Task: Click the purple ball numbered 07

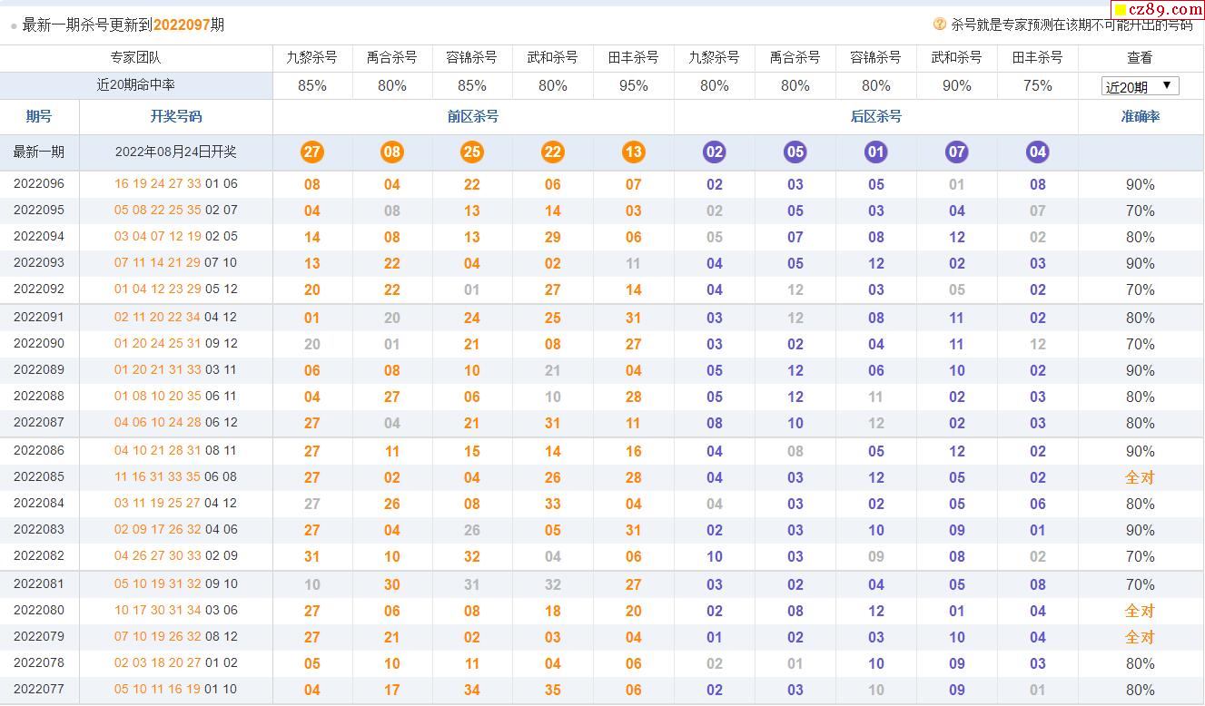Action: [x=956, y=152]
